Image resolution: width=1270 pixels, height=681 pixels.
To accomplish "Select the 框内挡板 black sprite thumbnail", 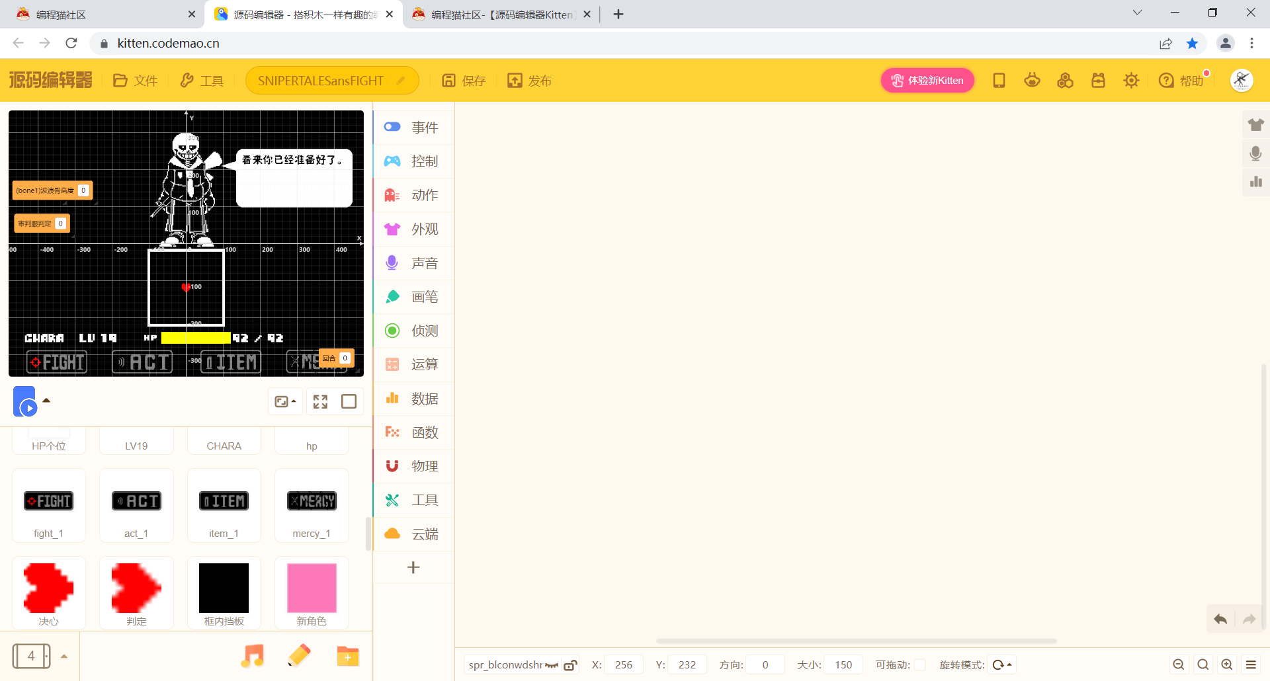I will [224, 592].
